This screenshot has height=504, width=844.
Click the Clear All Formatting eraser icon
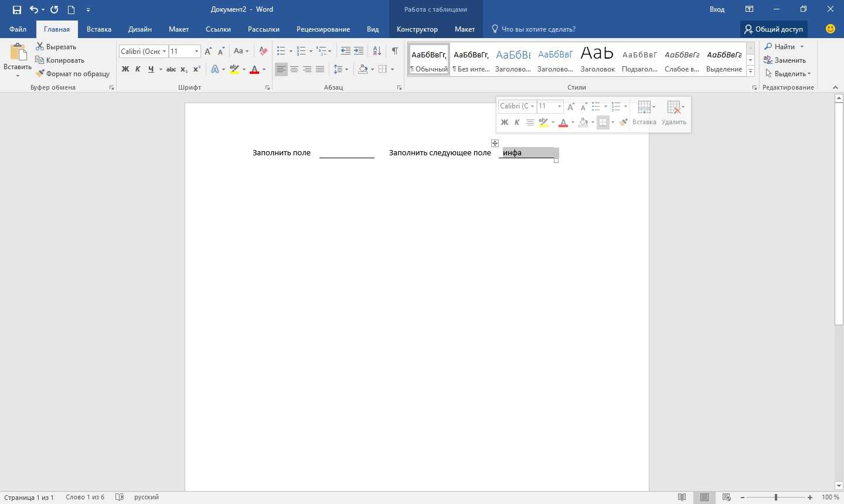coord(263,52)
